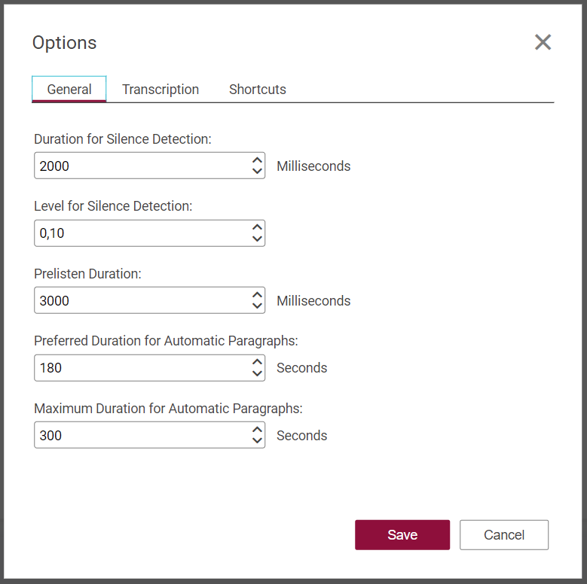Viewport: 587px width, 584px height.
Task: Click into the Level for Silence Detection field
Action: coord(141,233)
